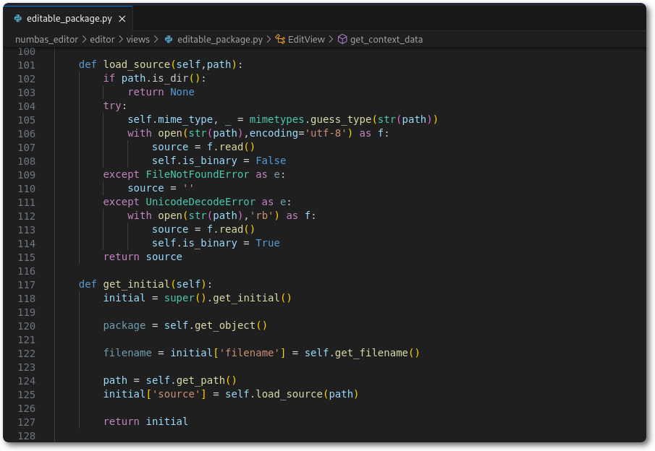Select get_context_data in the breadcrumb
The height and width of the screenshot is (451, 655).
click(x=386, y=39)
